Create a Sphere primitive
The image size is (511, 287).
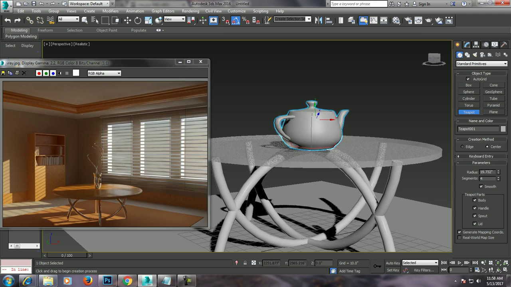[x=469, y=92]
